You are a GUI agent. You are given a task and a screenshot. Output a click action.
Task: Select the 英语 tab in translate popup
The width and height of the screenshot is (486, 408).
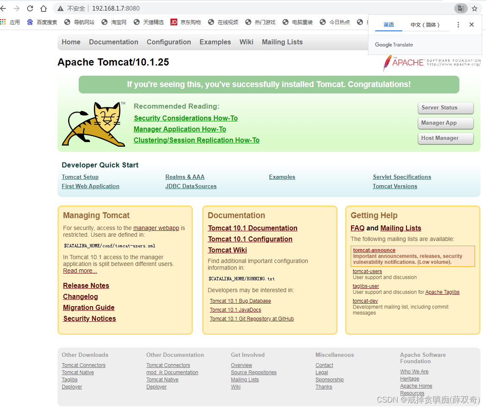point(389,25)
